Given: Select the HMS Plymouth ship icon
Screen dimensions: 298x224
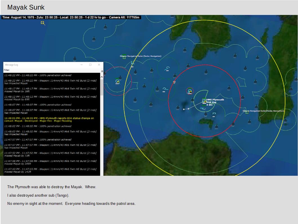Looking at the screenshot, I should 204,101.
